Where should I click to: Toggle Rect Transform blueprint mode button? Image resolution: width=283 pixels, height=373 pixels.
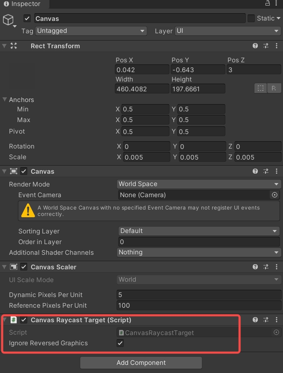pos(260,88)
